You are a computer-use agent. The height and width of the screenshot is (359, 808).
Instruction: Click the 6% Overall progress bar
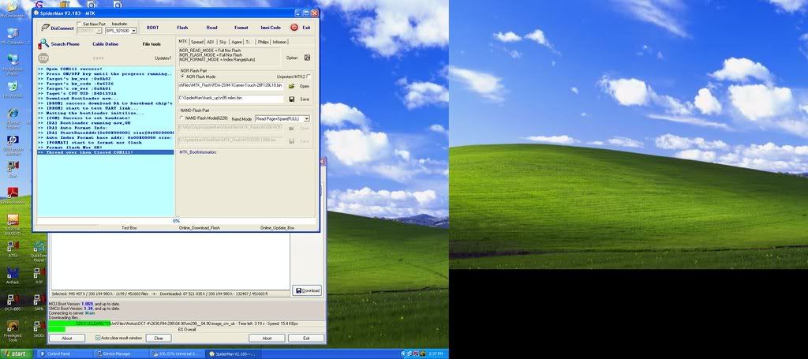coord(186,329)
